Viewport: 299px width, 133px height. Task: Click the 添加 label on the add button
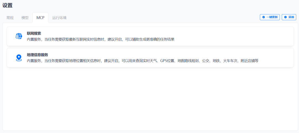click(x=291, y=17)
